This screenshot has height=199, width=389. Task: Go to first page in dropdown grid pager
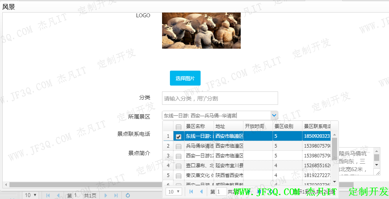pyautogui.click(x=191, y=192)
